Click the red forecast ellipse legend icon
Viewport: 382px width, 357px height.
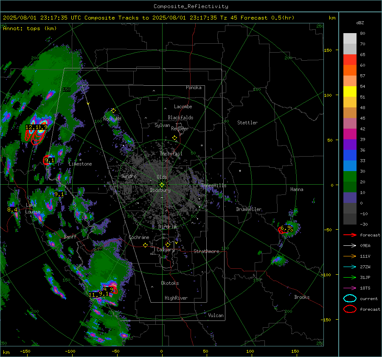pyautogui.click(x=350, y=309)
